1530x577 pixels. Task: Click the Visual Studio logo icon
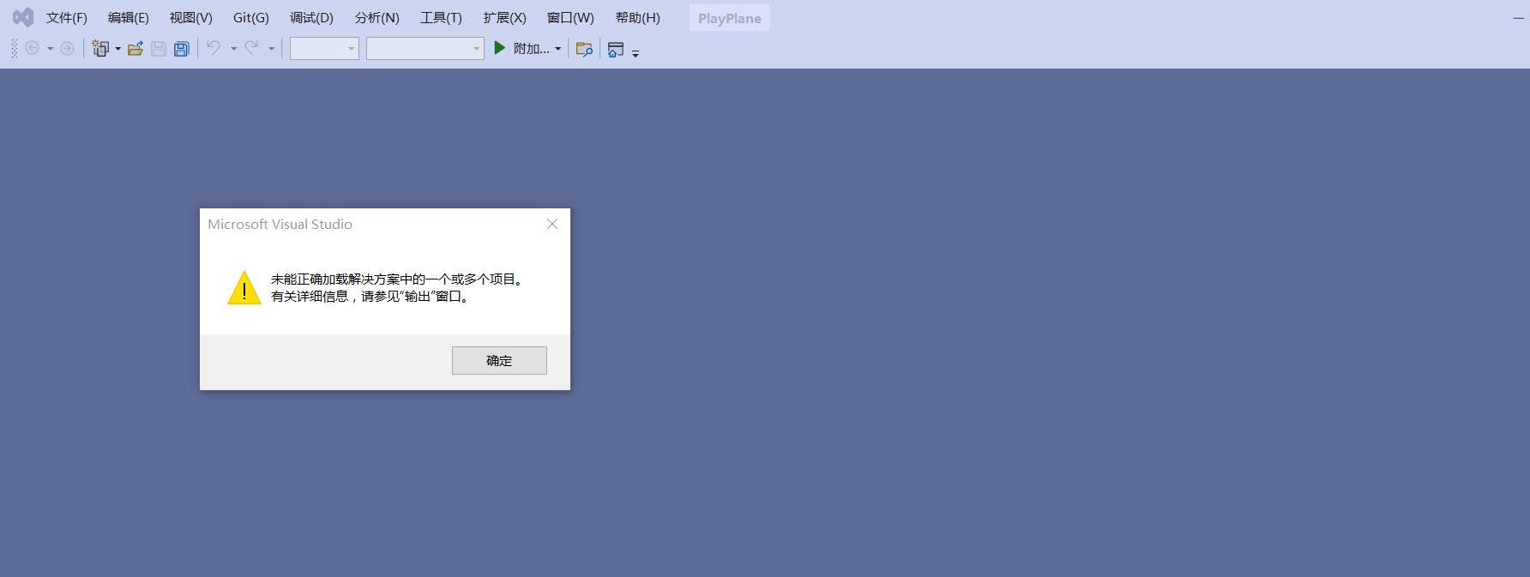(23, 17)
